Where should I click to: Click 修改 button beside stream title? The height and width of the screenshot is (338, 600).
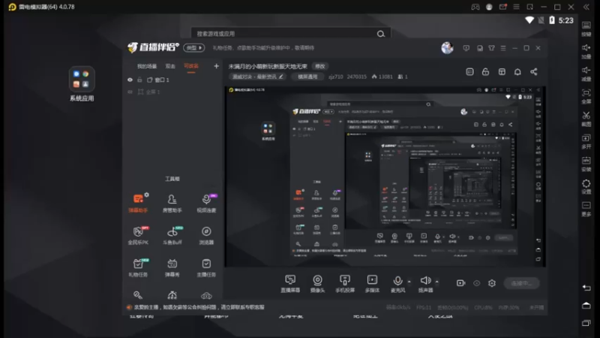coord(320,66)
